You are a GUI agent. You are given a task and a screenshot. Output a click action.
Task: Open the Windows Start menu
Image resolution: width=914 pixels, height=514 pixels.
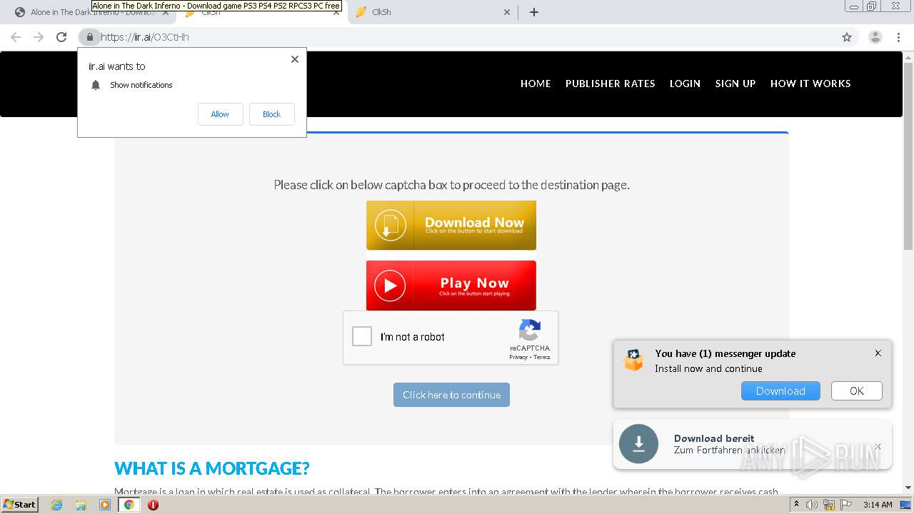click(20, 505)
